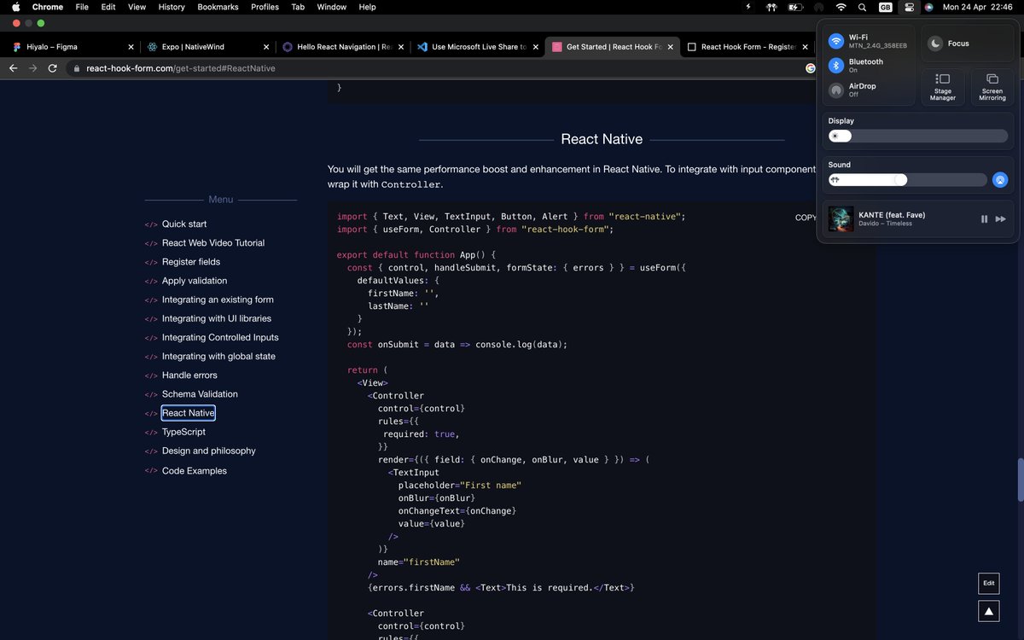1024x640 pixels.
Task: Switch to React Hook Form – Register tab
Action: 748,47
